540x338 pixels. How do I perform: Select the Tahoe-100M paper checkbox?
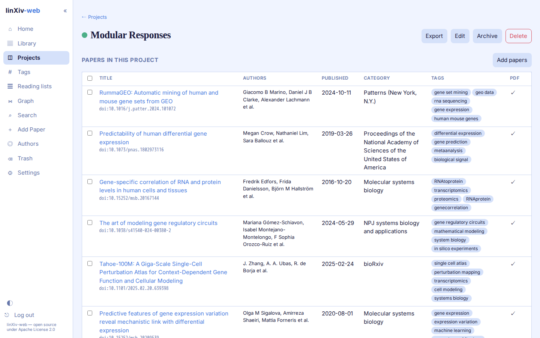click(x=90, y=263)
